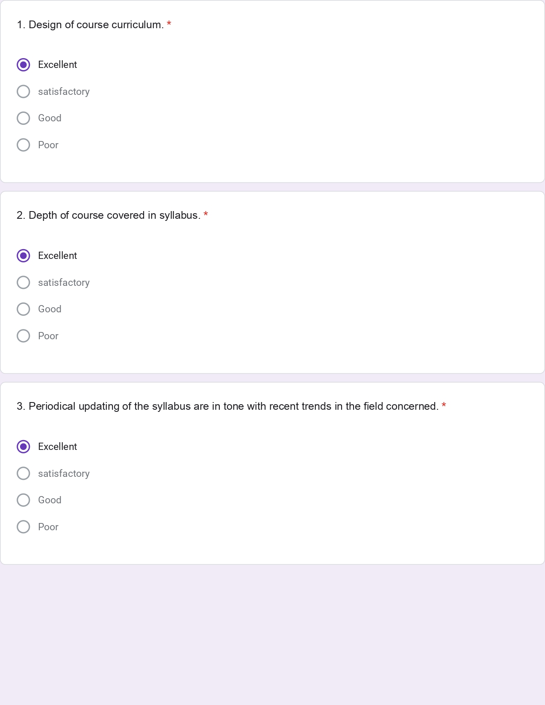Pick Good for Periodical updating of syllabus
Screen dimensions: 545x705
[x=24, y=500]
